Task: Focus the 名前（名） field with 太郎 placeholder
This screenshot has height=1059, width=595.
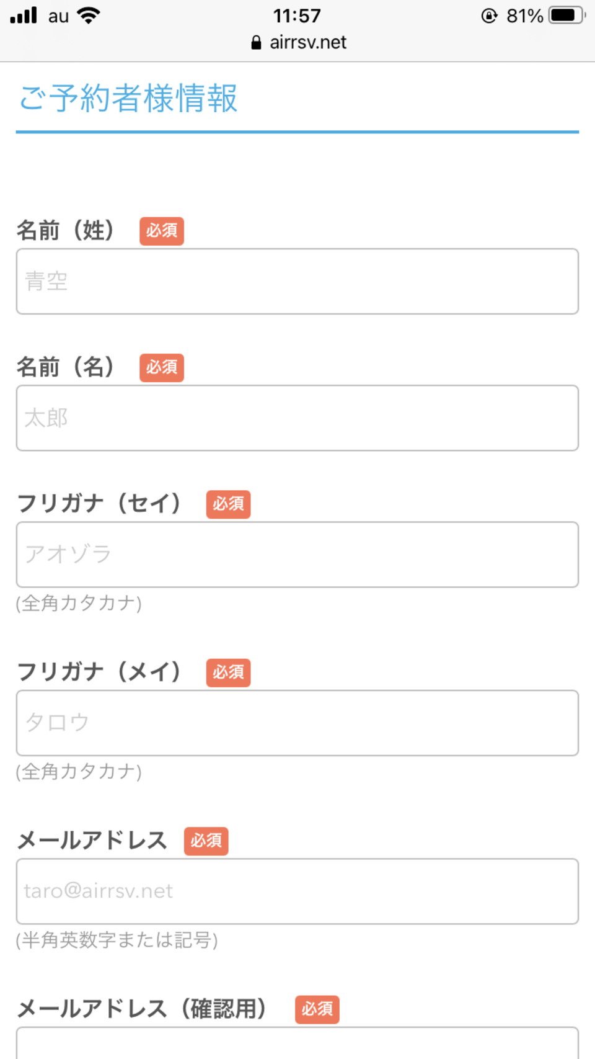Action: pos(297,418)
